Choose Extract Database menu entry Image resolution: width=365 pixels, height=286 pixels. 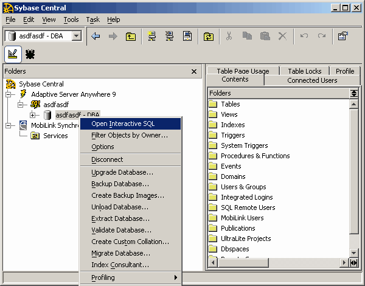[130, 218]
